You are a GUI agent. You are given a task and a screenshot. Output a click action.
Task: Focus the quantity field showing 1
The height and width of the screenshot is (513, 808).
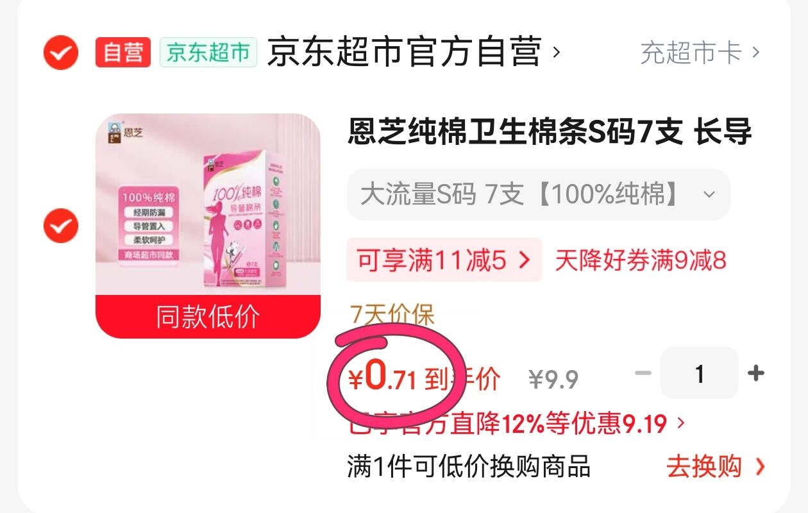(x=700, y=373)
